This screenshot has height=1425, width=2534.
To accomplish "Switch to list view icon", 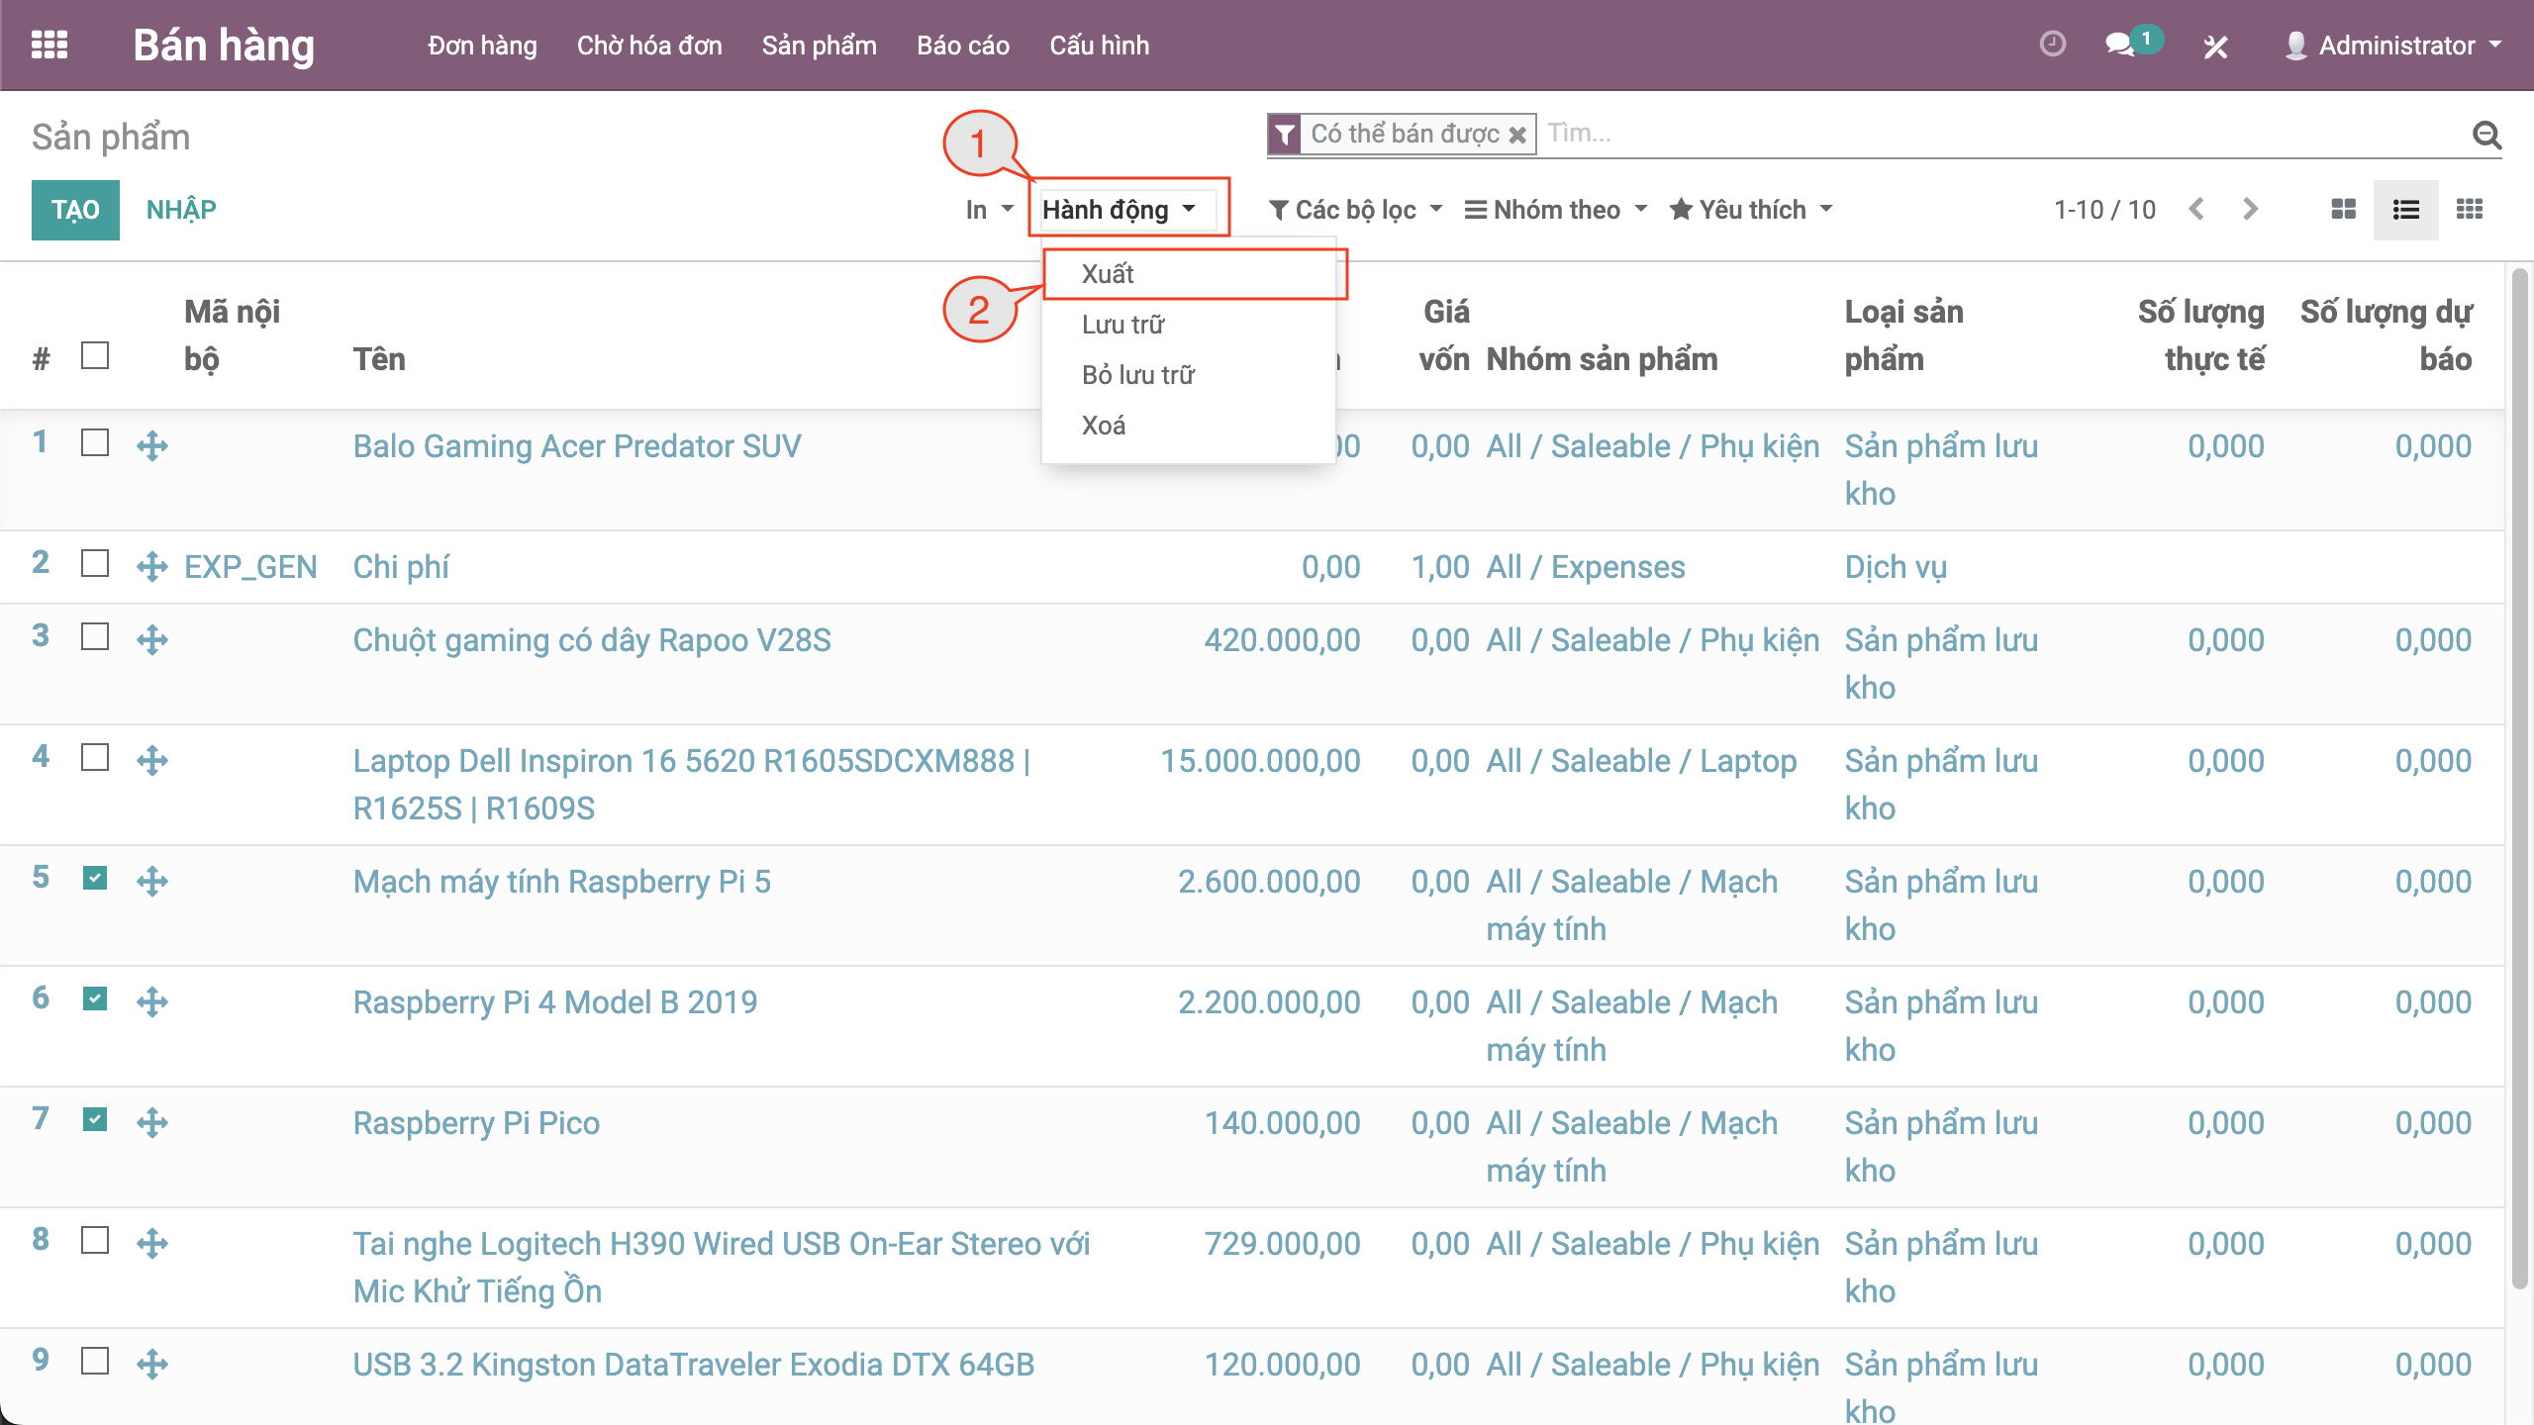I will 2406,209.
